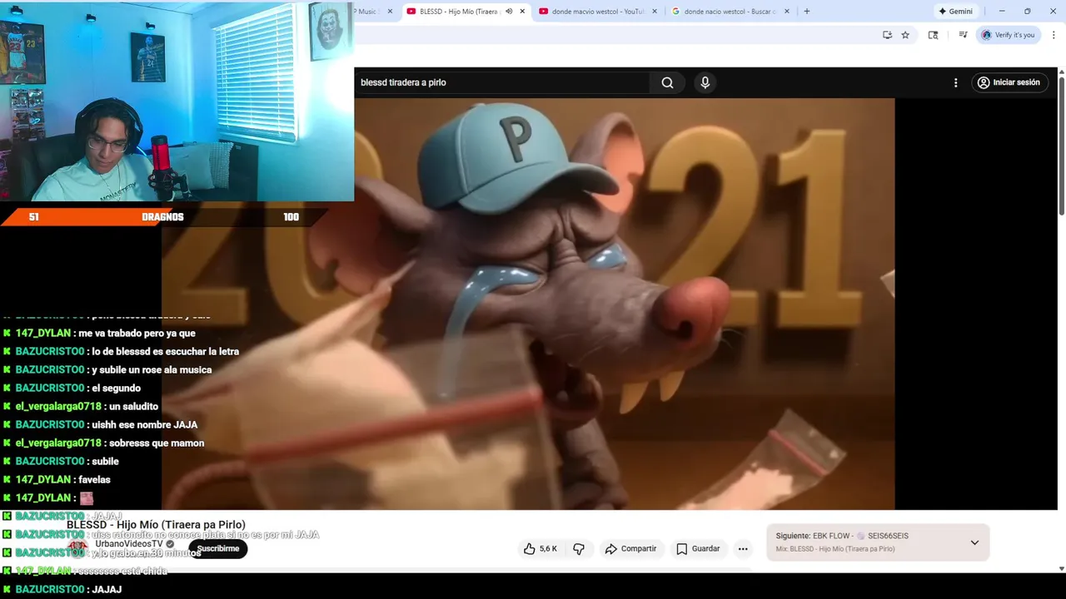Close the Music tab
This screenshot has width=1066, height=599.
pyautogui.click(x=390, y=12)
